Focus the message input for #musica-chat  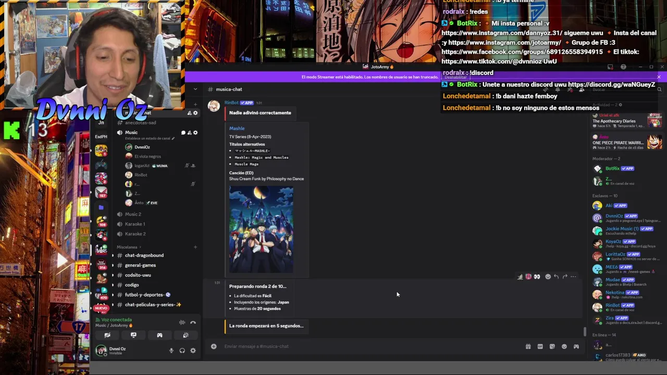(370, 346)
